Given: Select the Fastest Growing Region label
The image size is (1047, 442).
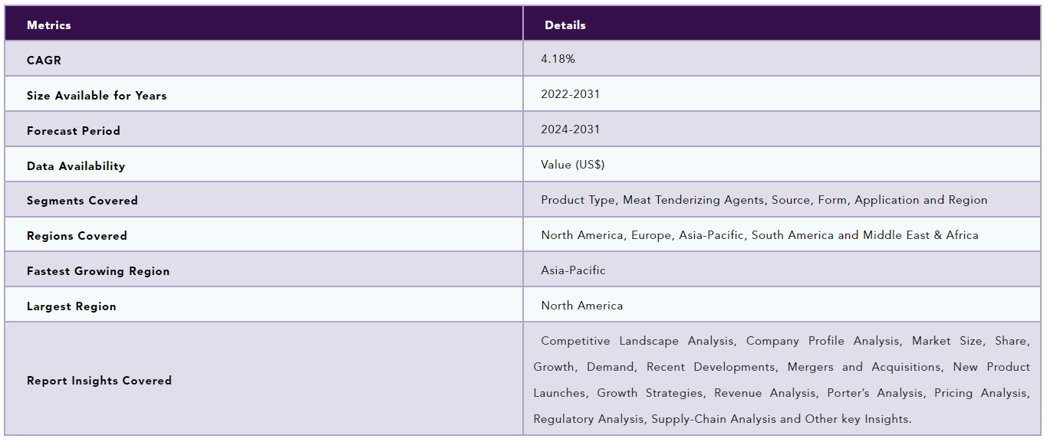Looking at the screenshot, I should point(98,271).
